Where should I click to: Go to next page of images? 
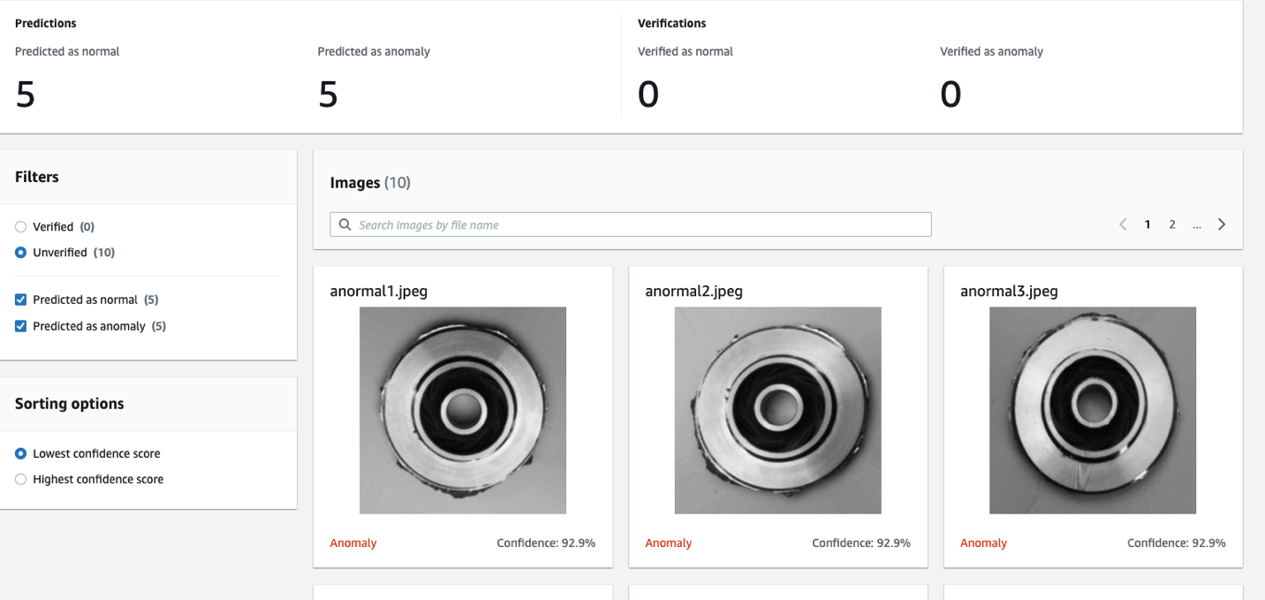coord(1222,224)
